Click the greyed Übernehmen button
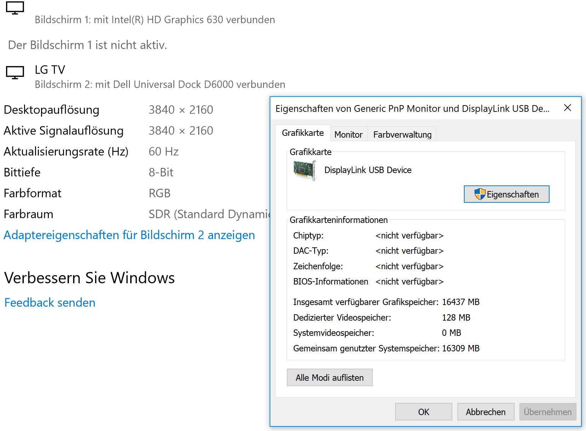 pyautogui.click(x=548, y=412)
